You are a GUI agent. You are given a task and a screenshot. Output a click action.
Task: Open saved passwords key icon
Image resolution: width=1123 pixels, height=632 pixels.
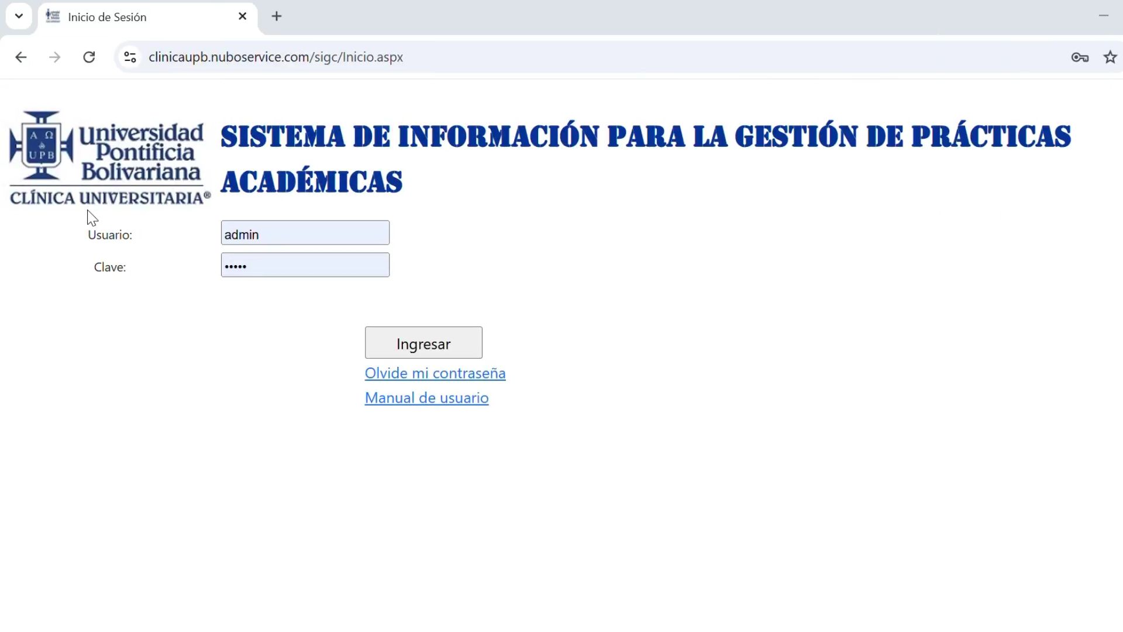(x=1080, y=57)
